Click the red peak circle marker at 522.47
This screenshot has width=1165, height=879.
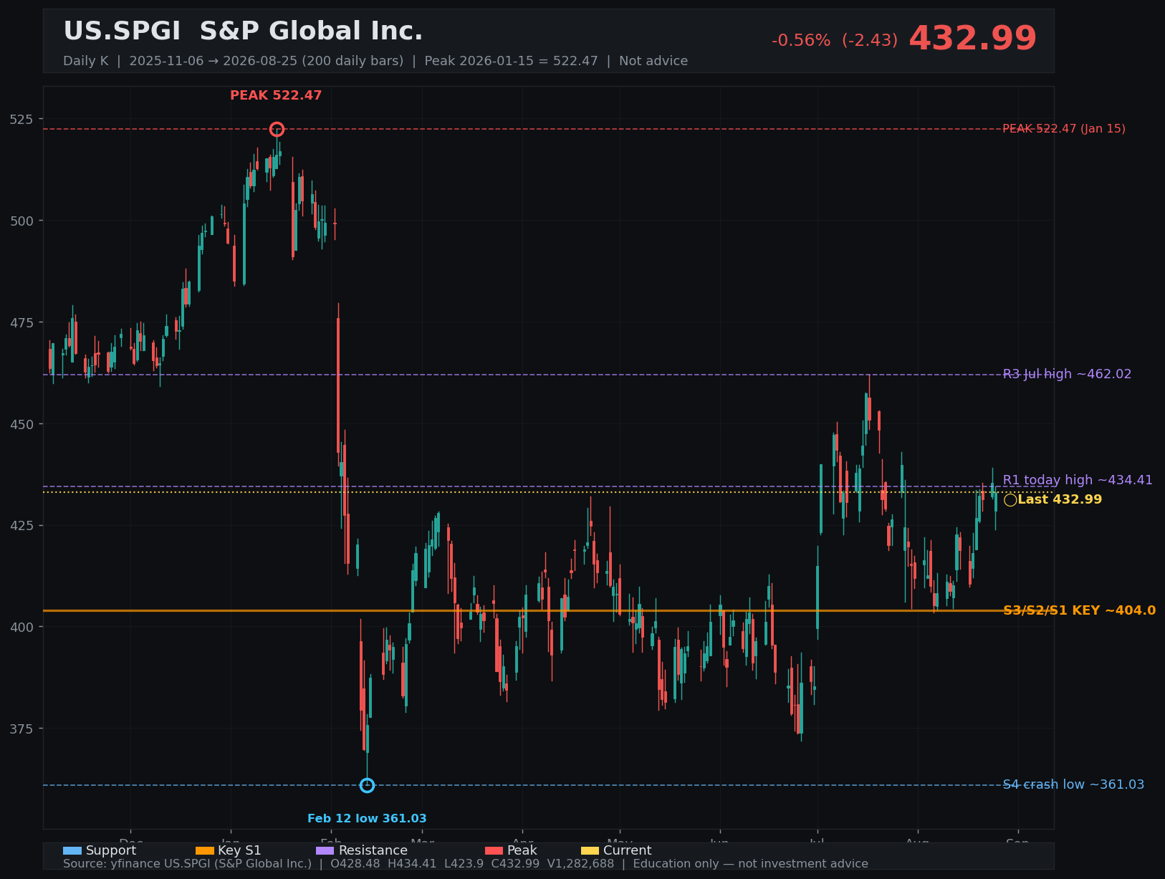tap(277, 130)
